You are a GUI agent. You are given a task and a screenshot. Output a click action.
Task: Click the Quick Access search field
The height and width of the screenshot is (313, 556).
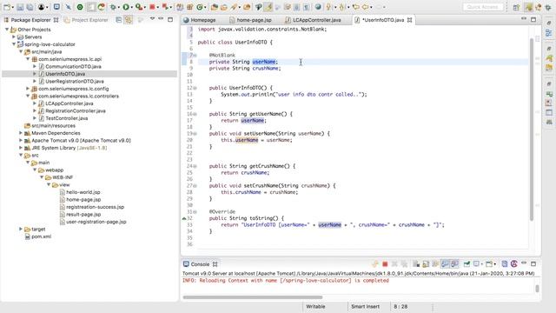(x=483, y=7)
